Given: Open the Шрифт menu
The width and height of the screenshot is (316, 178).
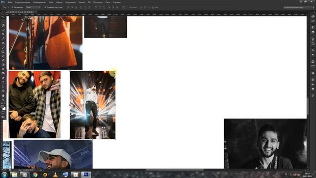Looking at the screenshot, I should coord(59,2).
